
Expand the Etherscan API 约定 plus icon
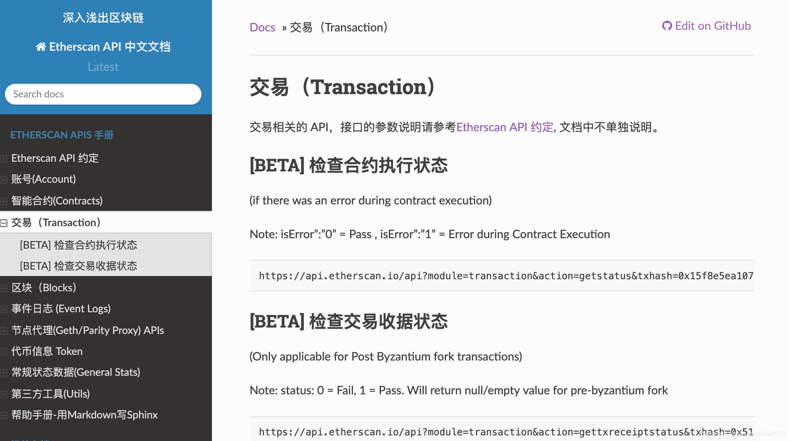click(4, 159)
